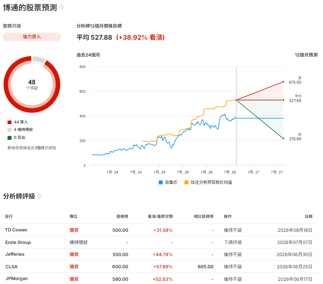Image resolution: width=323 pixels, height=284 pixels.
Task: Click TD Cowen's 500.00 target price
Action: click(120, 230)
